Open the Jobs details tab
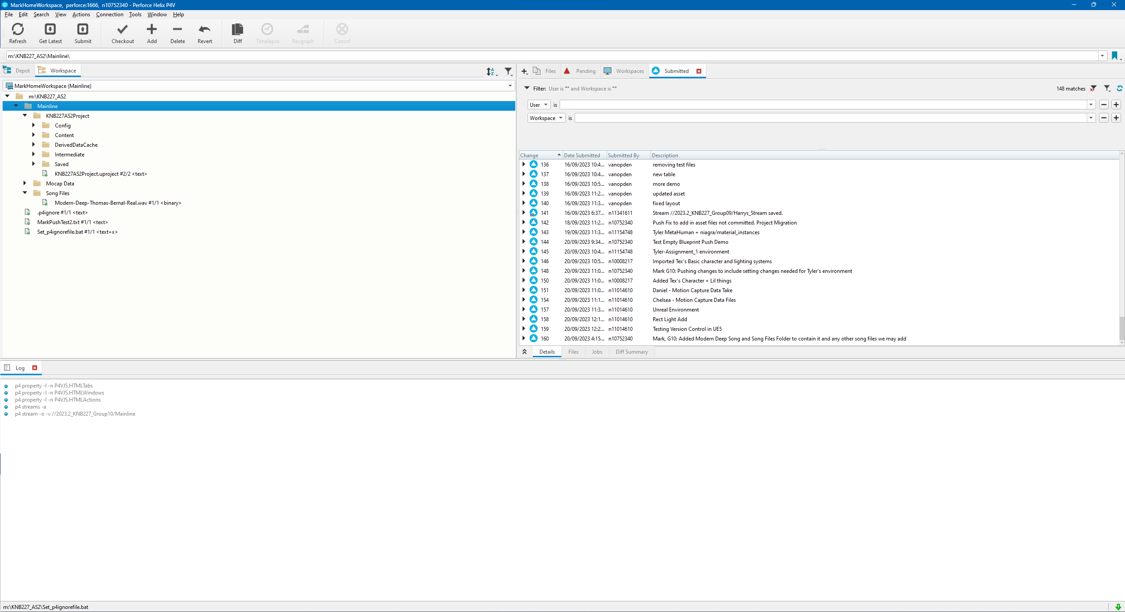Screen dimensions: 1125x612 (597, 352)
